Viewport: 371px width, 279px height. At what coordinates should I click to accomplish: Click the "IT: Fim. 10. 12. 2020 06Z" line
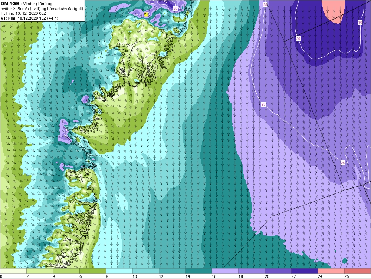tap(23, 13)
